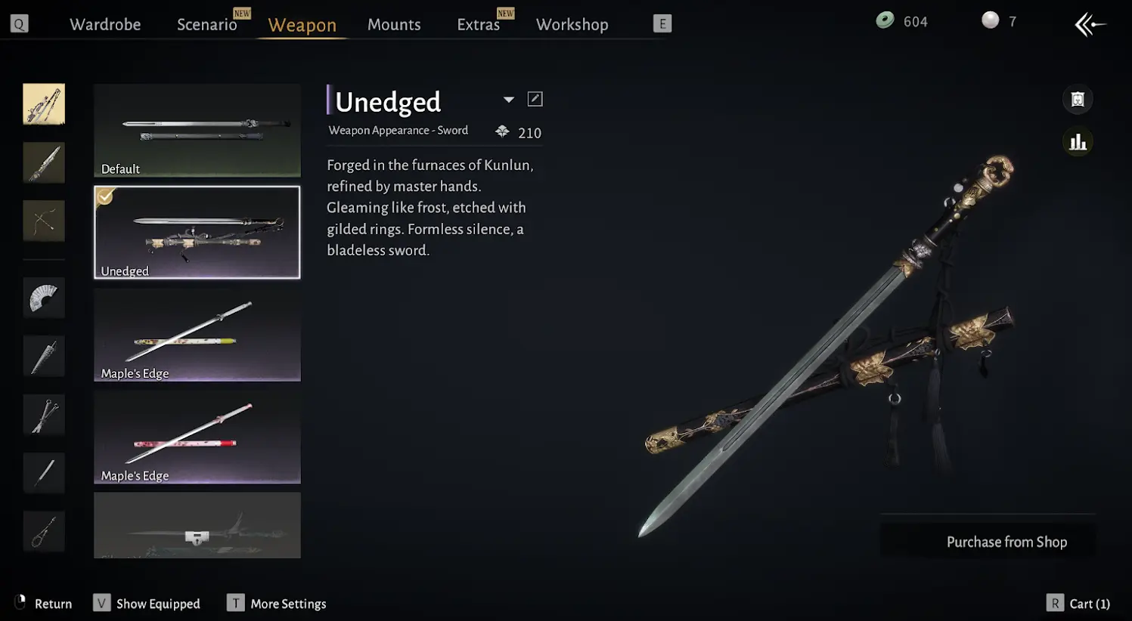Select the red Maple's Edge sword thumbnail
Viewport: 1132px width, 621px height.
(197, 437)
